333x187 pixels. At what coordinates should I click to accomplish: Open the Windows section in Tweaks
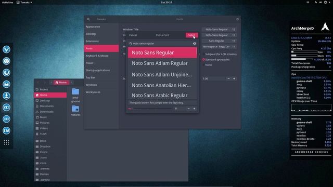coord(101,85)
